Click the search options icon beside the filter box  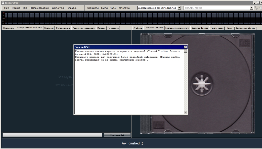(x=256, y=8)
